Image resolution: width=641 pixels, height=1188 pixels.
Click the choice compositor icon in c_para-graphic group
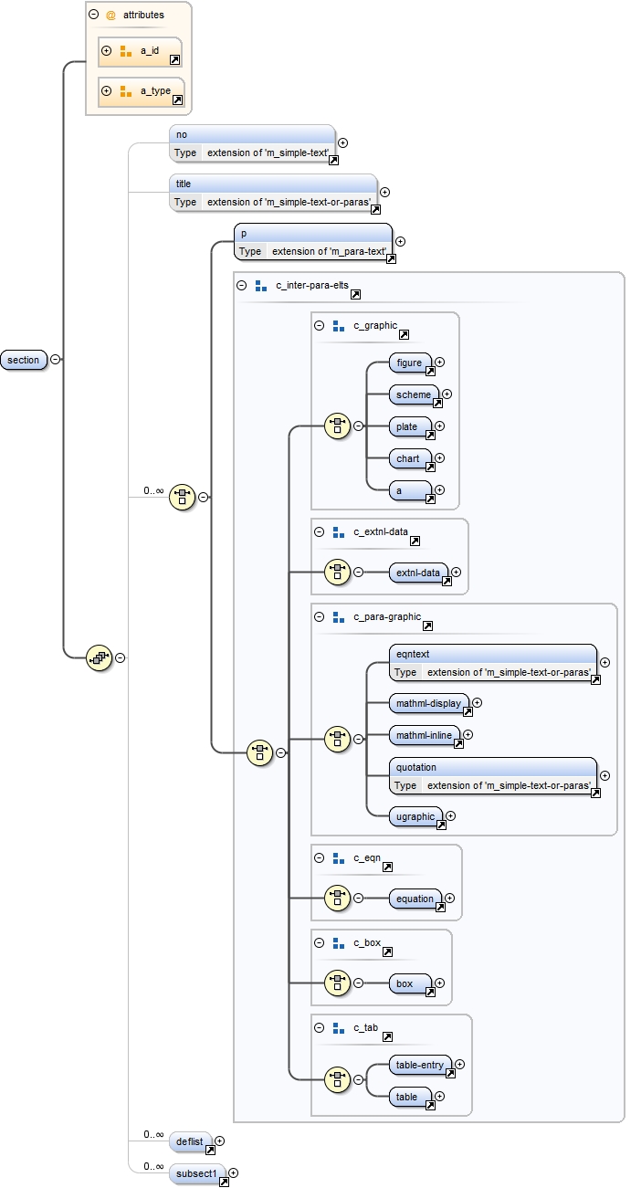[338, 736]
